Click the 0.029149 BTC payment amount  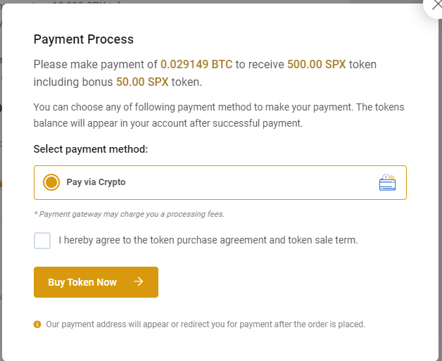coord(196,65)
